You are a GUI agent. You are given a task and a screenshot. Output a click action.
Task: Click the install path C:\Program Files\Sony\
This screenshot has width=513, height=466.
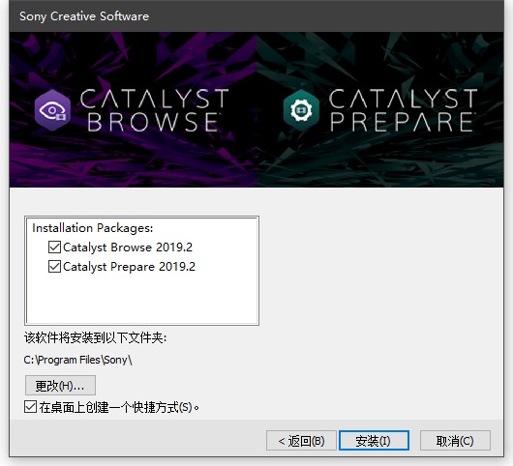(x=77, y=360)
